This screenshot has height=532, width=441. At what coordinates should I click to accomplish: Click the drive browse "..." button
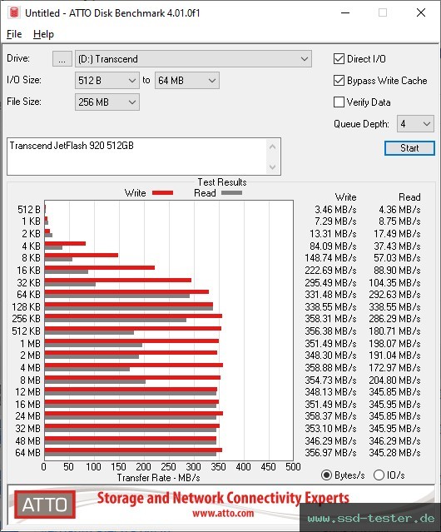62,59
